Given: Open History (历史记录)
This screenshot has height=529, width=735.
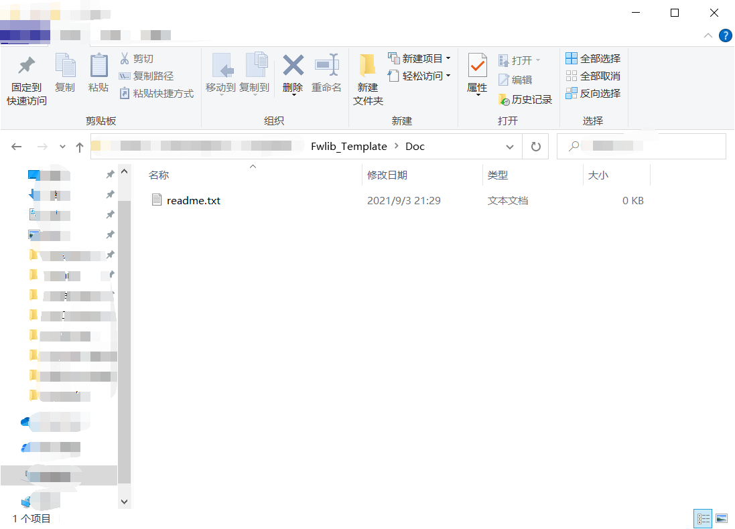Looking at the screenshot, I should (525, 100).
